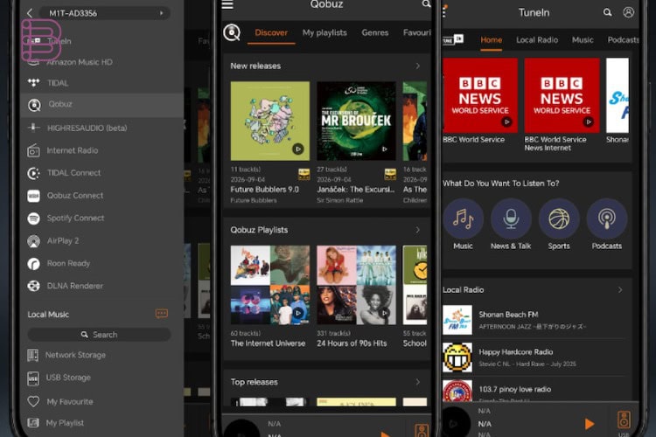This screenshot has height=437, width=656.
Task: Open the Network Storage icon
Action: [x=33, y=355]
